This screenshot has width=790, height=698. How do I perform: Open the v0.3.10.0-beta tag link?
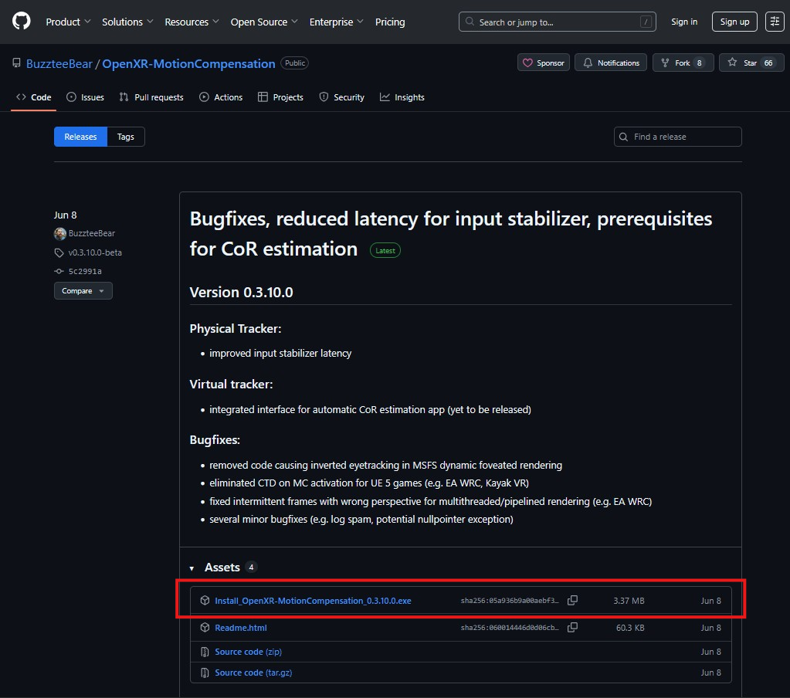pos(95,252)
